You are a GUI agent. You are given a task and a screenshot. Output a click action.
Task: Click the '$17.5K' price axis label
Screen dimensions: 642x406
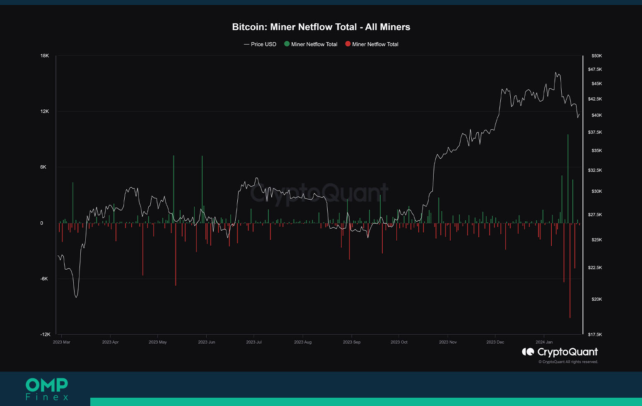click(x=595, y=334)
